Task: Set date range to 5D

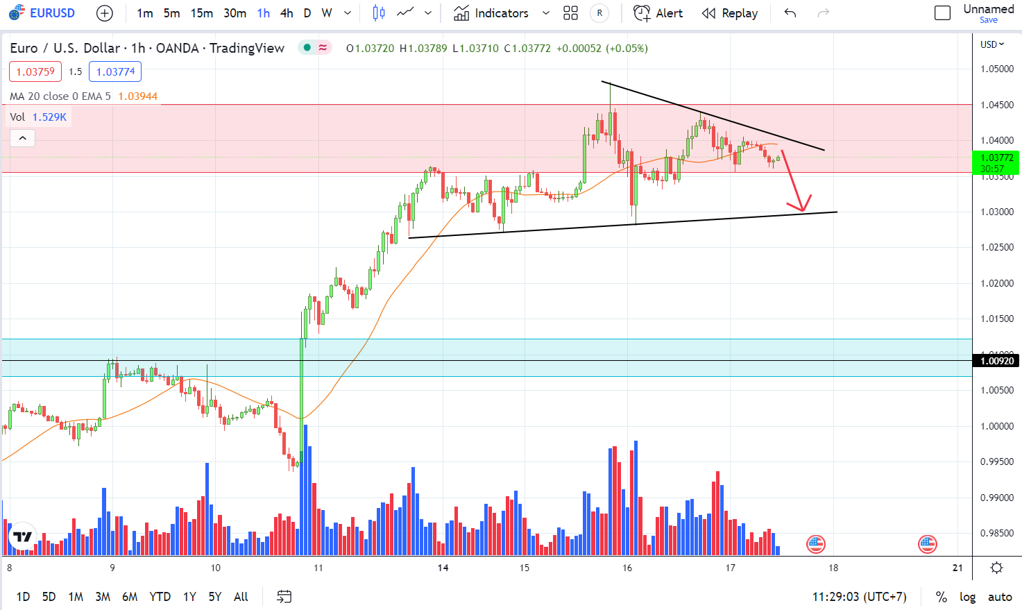Action: (49, 597)
